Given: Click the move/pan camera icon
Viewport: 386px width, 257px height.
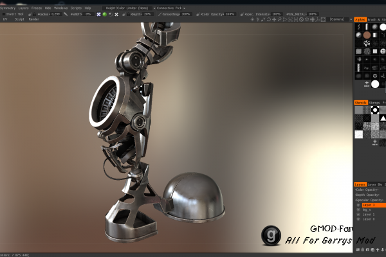Looking at the screenshot, I should pyautogui.click(x=274, y=19).
